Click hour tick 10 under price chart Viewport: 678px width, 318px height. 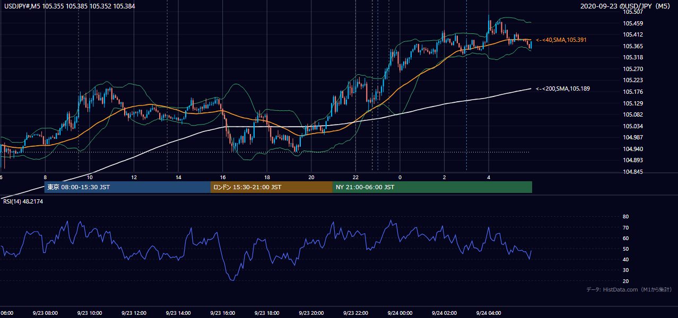click(90, 178)
